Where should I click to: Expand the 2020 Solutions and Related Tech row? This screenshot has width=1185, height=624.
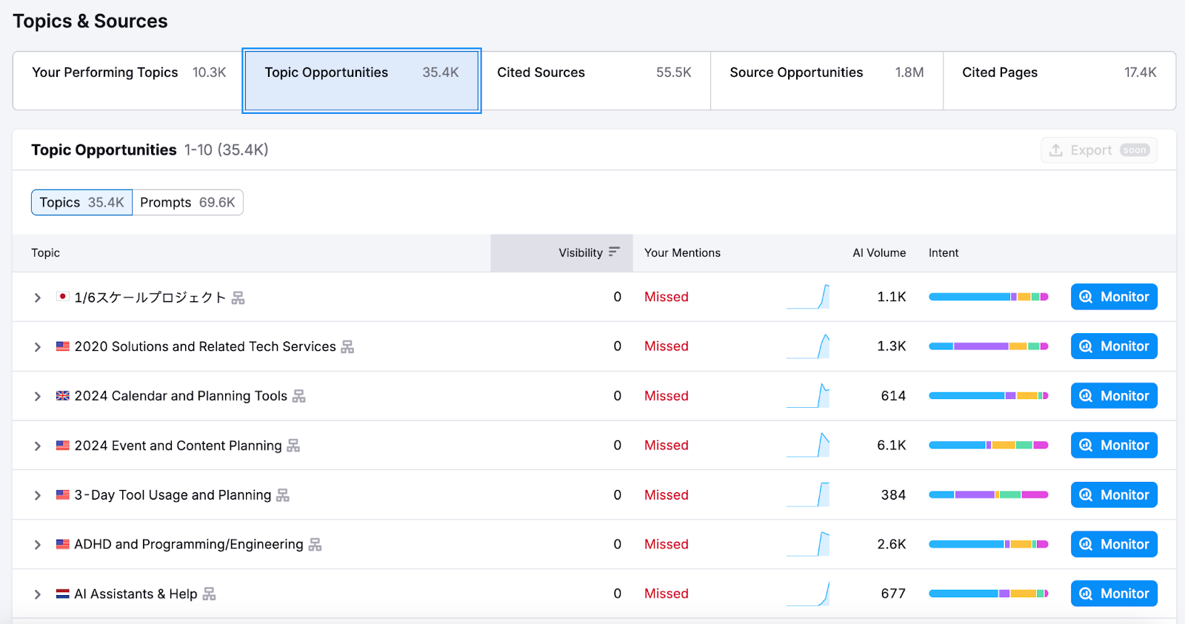(37, 346)
